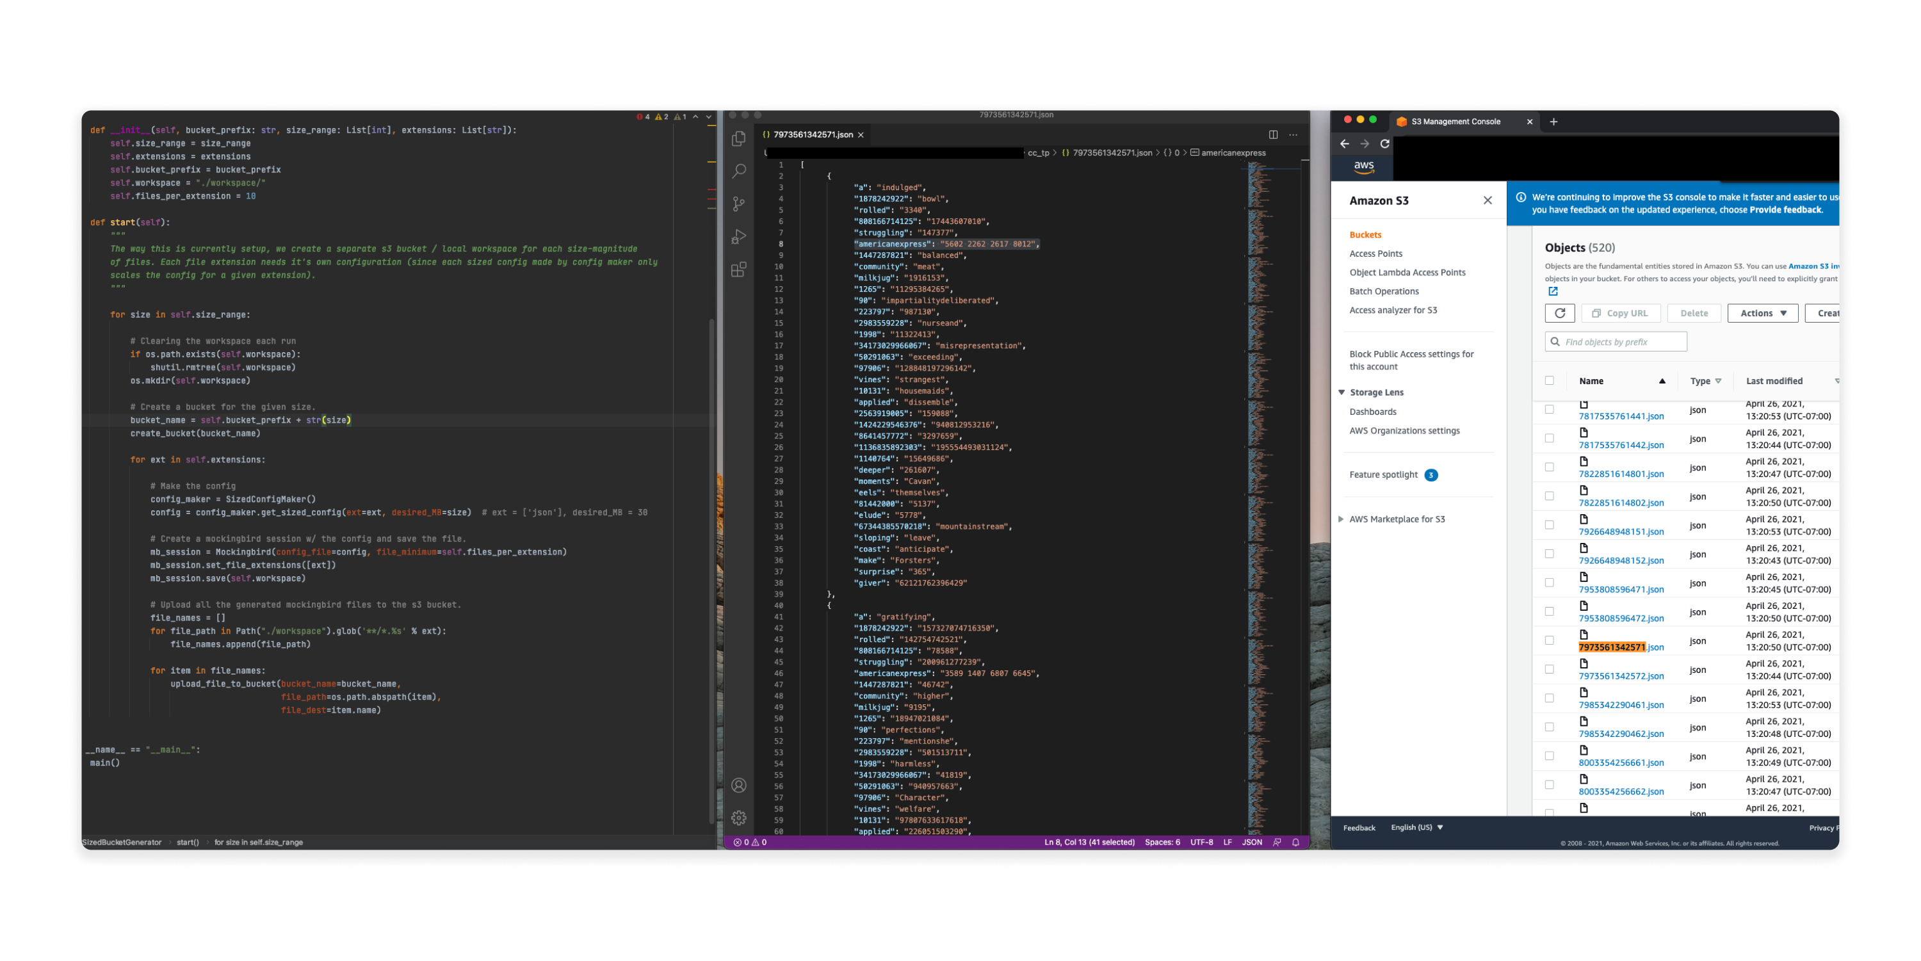Check the box for 7953808596471.json
The height and width of the screenshot is (961, 1921).
click(x=1549, y=583)
